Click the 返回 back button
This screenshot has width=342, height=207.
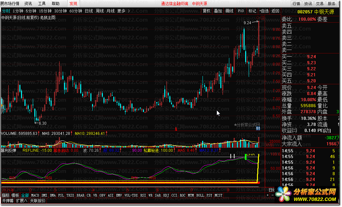[275, 11]
